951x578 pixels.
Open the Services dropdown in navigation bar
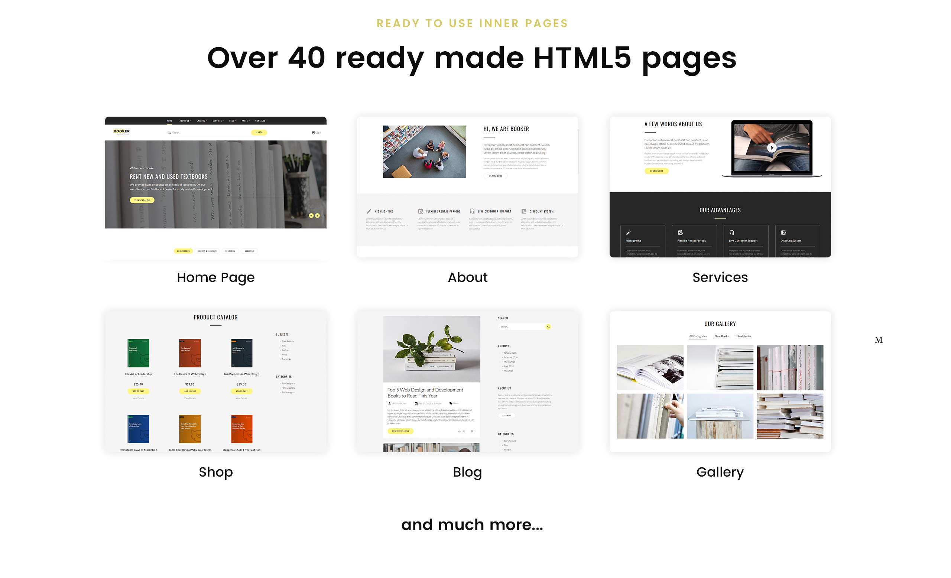[x=218, y=121]
